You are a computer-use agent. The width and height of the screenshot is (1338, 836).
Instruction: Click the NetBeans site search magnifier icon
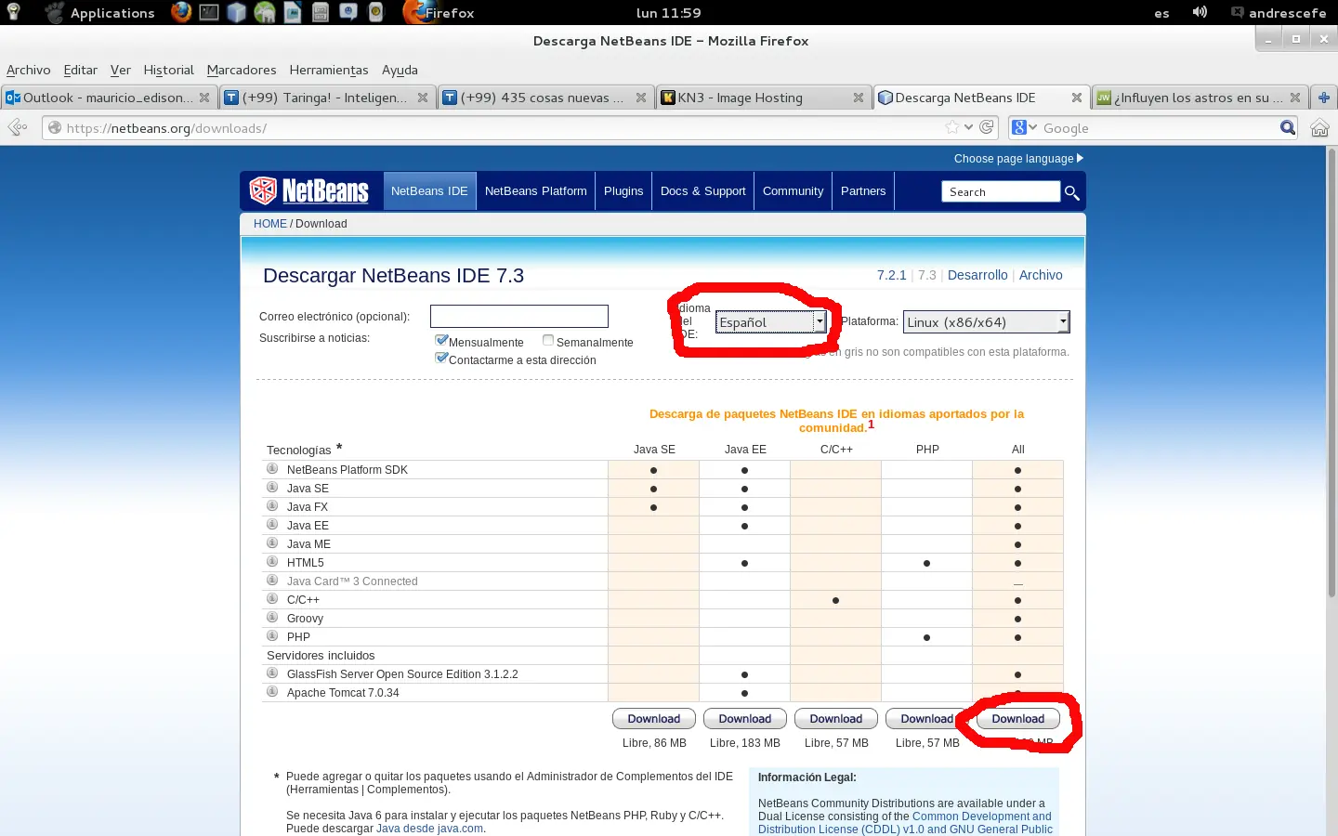(1071, 192)
